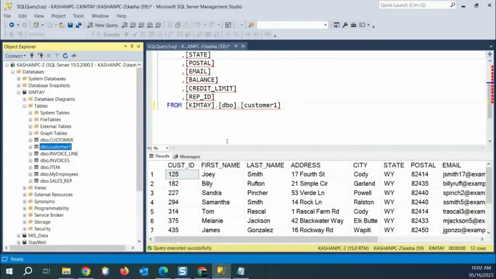The height and width of the screenshot is (279, 496).
Task: Click the Analysis Services DAX Query icon
Action: [x=158, y=25]
